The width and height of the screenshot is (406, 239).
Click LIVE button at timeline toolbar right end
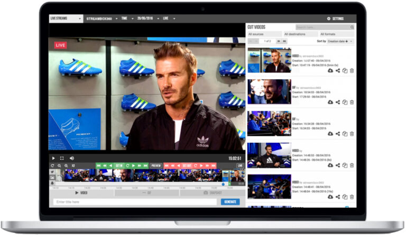[x=241, y=166]
